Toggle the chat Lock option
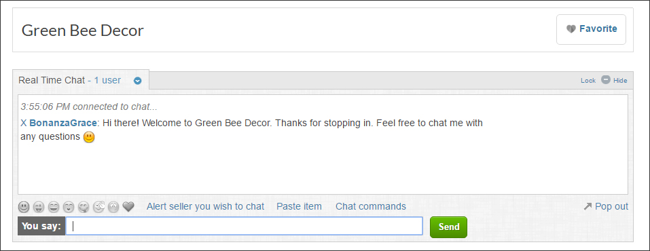The height and width of the screenshot is (251, 650). coord(588,80)
